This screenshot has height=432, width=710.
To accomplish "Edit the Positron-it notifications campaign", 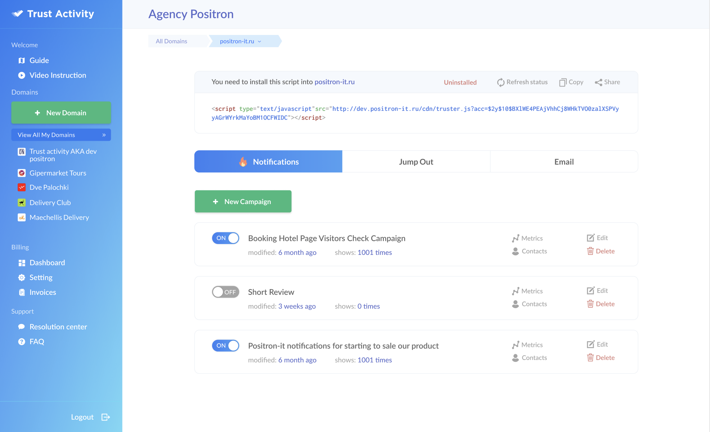I will click(x=597, y=345).
